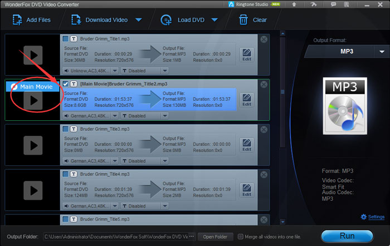Check the Bruder Grimm_Title5.mp3 checkbox
This screenshot has width=390, height=246.
pos(65,219)
